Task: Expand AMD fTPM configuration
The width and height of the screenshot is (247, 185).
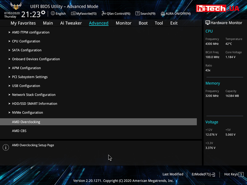Action: click(x=31, y=32)
